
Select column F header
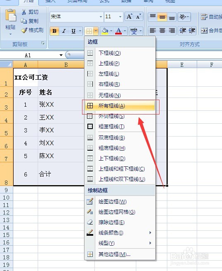pos(210,65)
